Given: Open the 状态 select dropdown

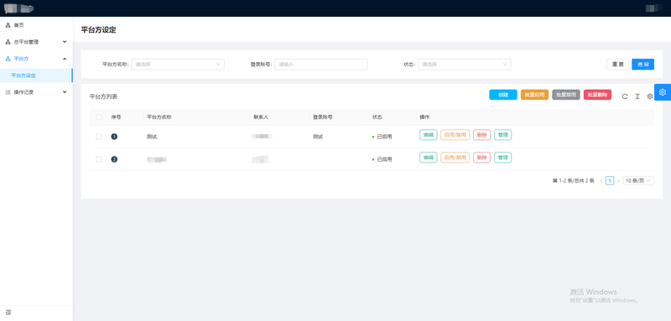Looking at the screenshot, I should [x=465, y=65].
